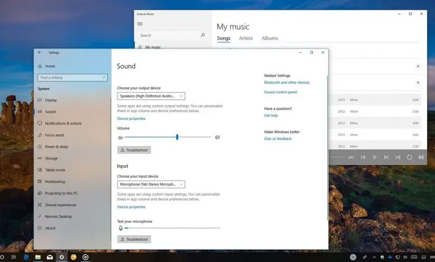The image size is (435, 262).
Task: Click the Get help link
Action: (271, 115)
